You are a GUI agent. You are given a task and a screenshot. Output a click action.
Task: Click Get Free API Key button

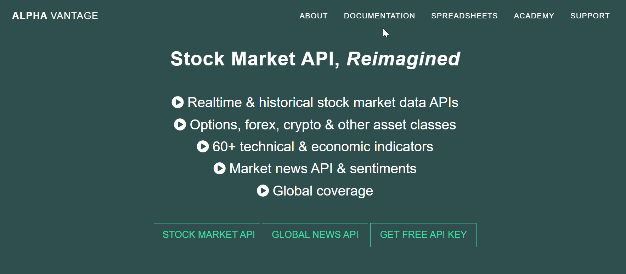423,235
